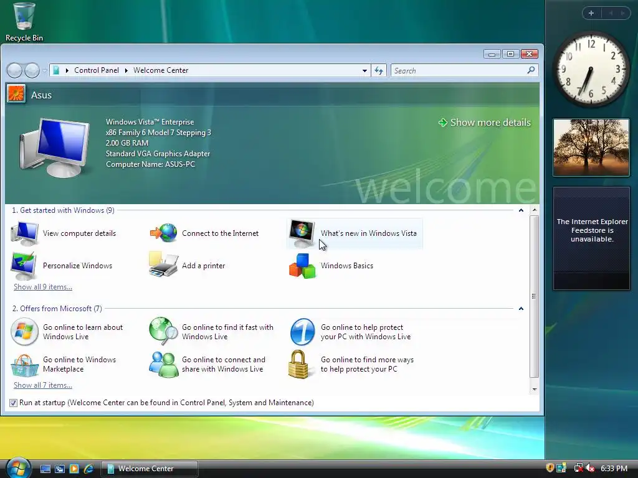Screen dimensions: 638x478
Task: Collapse the Get started with Windows section
Action: (x=521, y=210)
